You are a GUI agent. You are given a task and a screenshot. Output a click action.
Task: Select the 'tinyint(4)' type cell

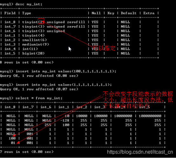pos(33,36)
